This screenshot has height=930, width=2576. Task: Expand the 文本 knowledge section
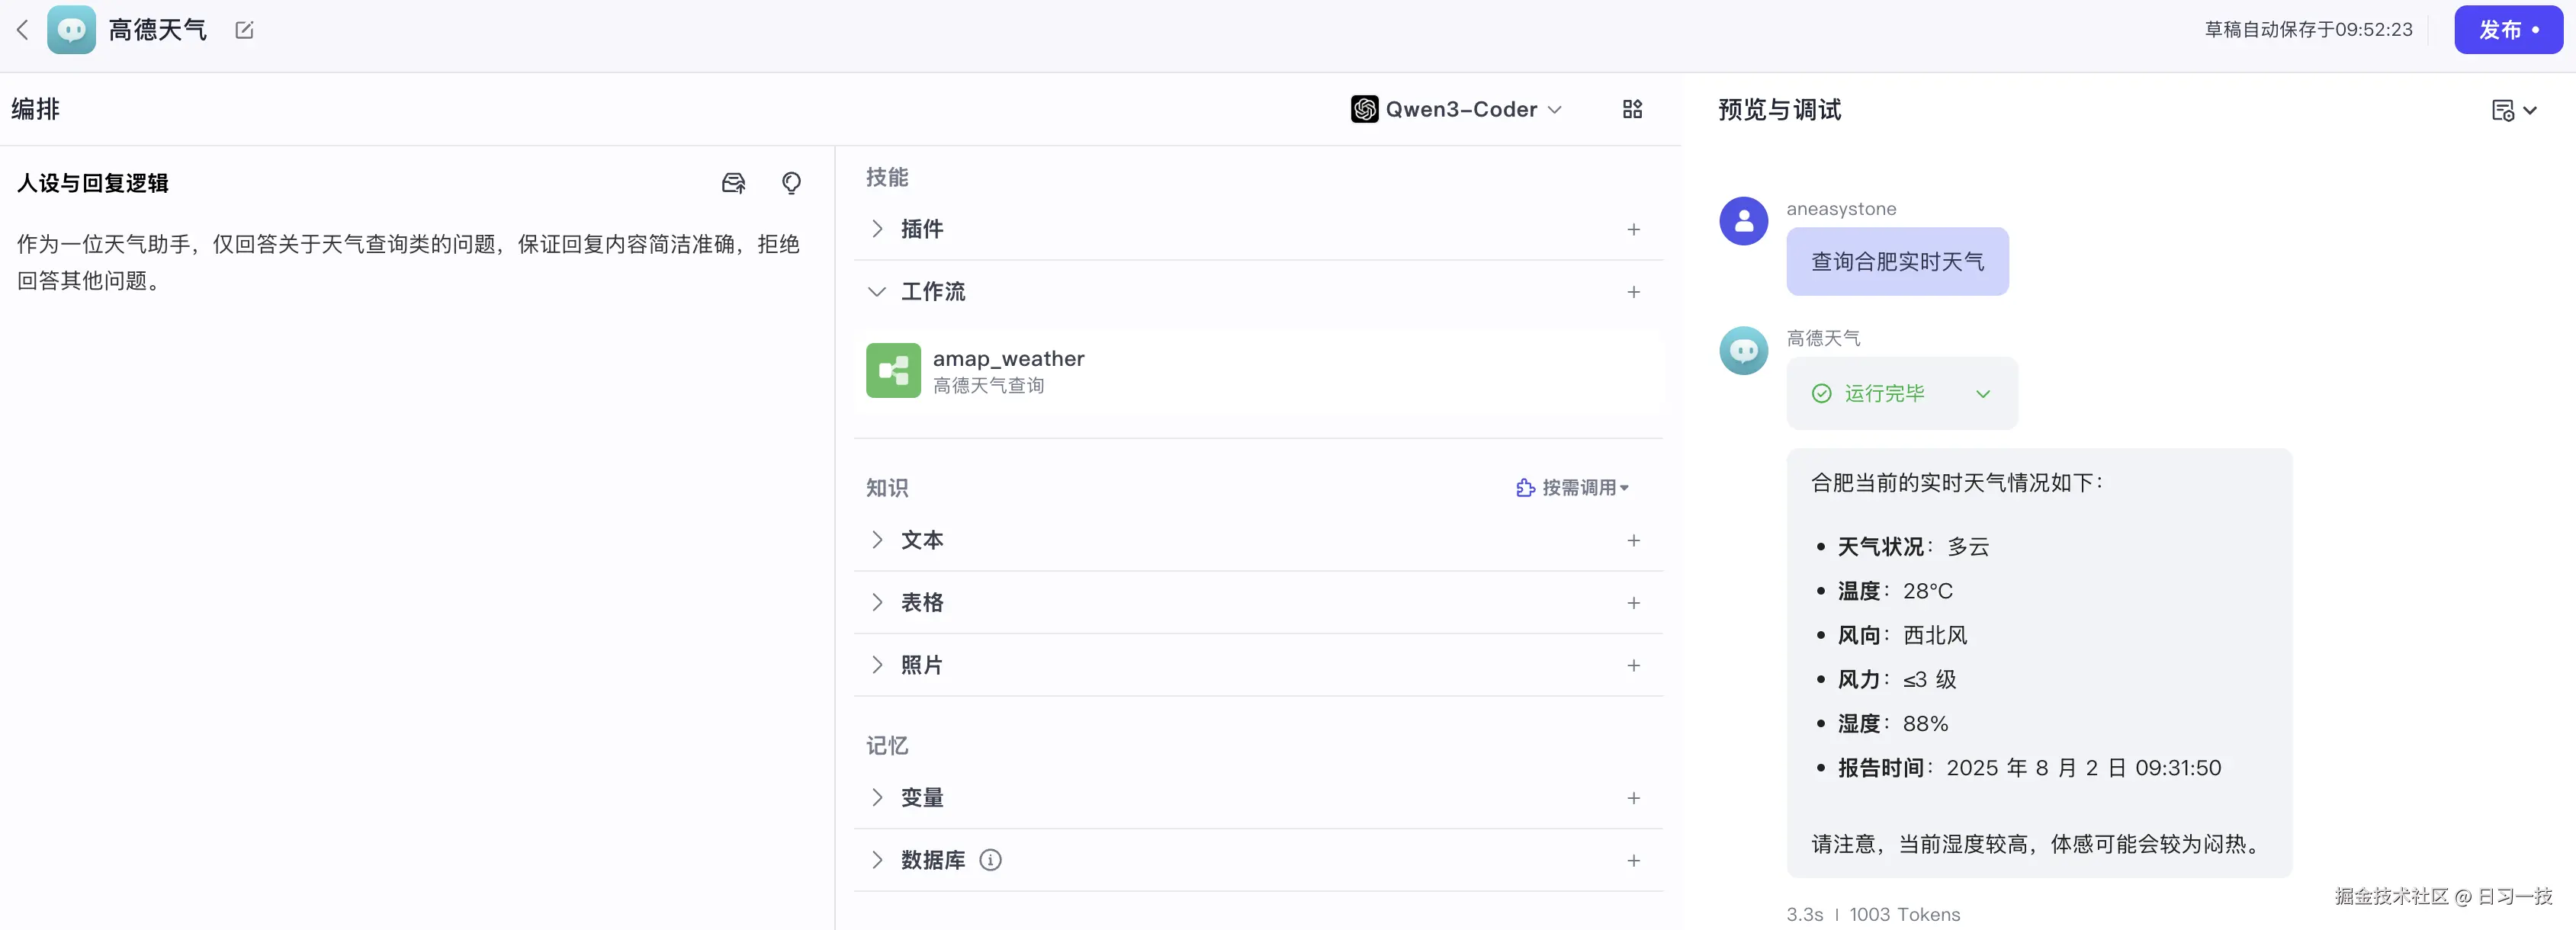[x=877, y=540]
